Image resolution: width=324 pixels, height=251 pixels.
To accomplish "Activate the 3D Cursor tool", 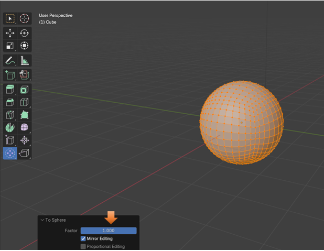I will 25,18.
